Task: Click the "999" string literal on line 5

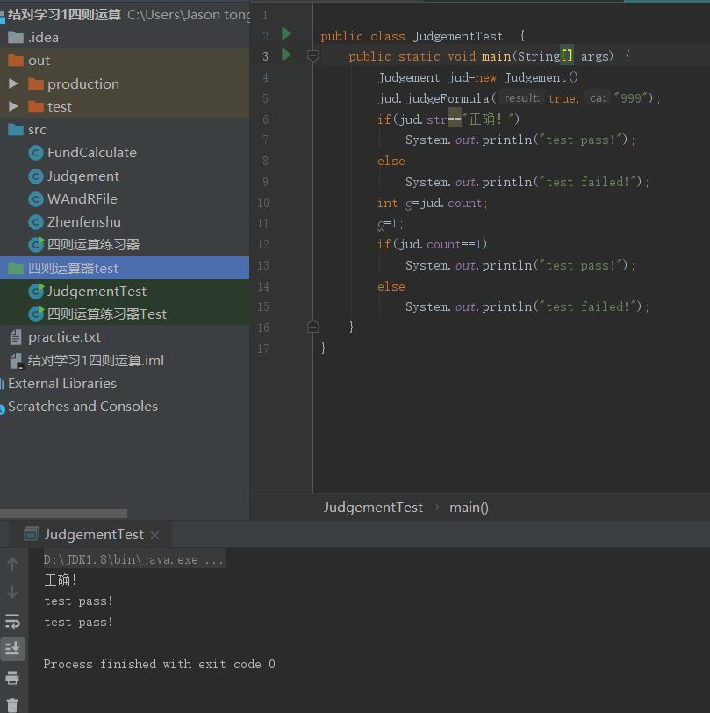Action: [x=630, y=98]
